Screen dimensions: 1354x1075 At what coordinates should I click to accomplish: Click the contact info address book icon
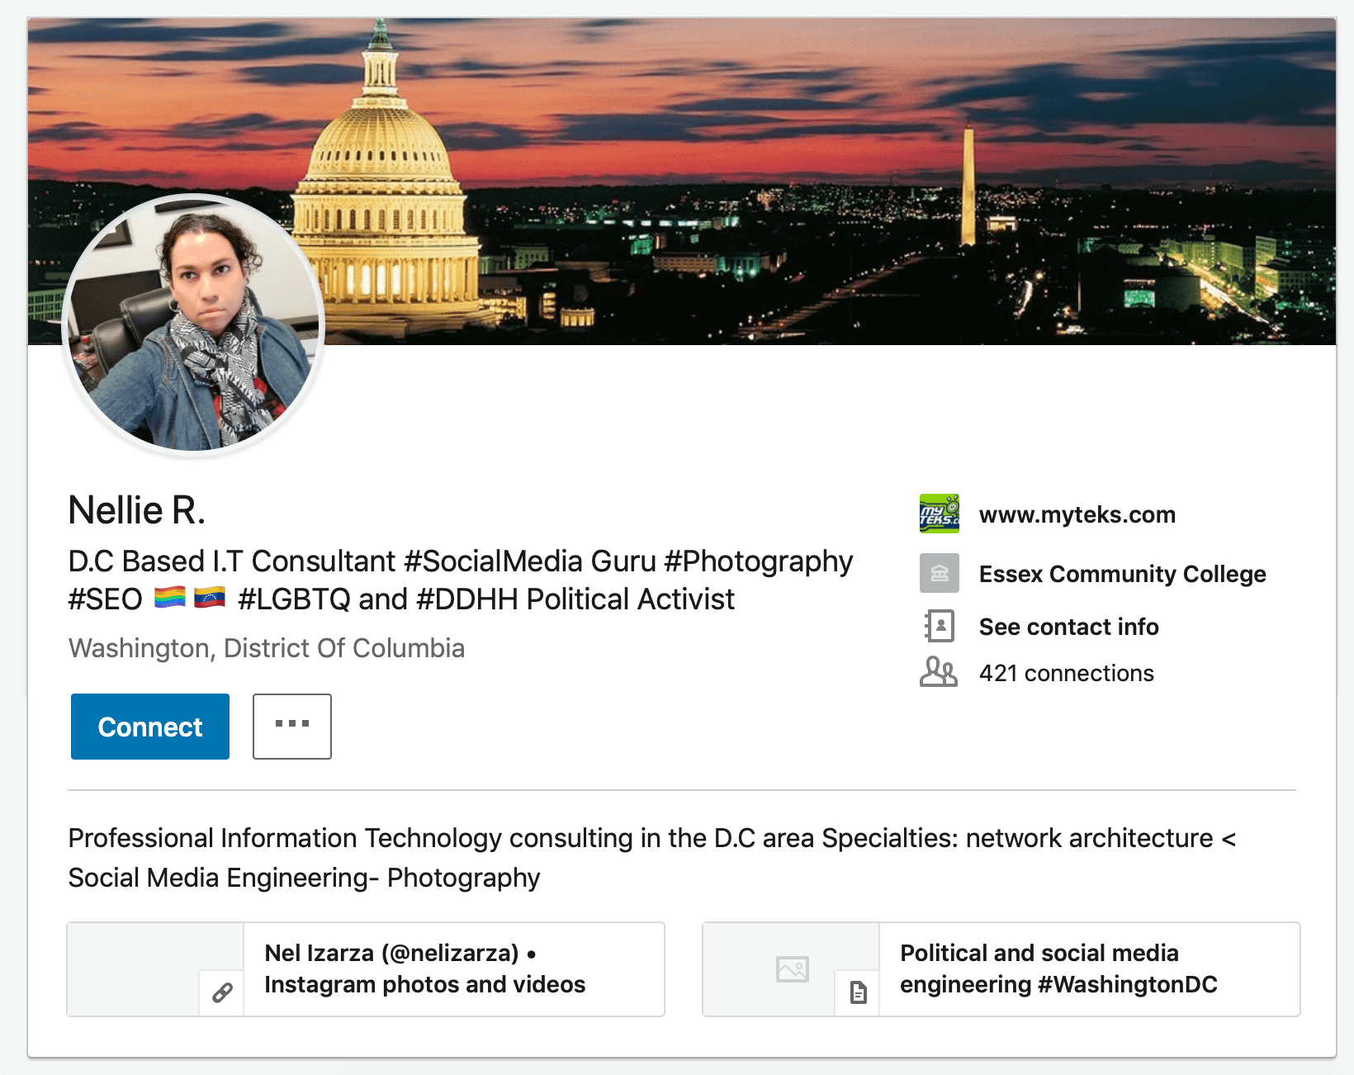point(940,626)
